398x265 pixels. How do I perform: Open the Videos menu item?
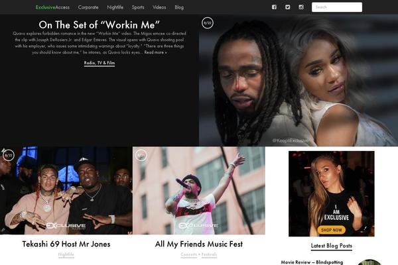[x=159, y=7]
